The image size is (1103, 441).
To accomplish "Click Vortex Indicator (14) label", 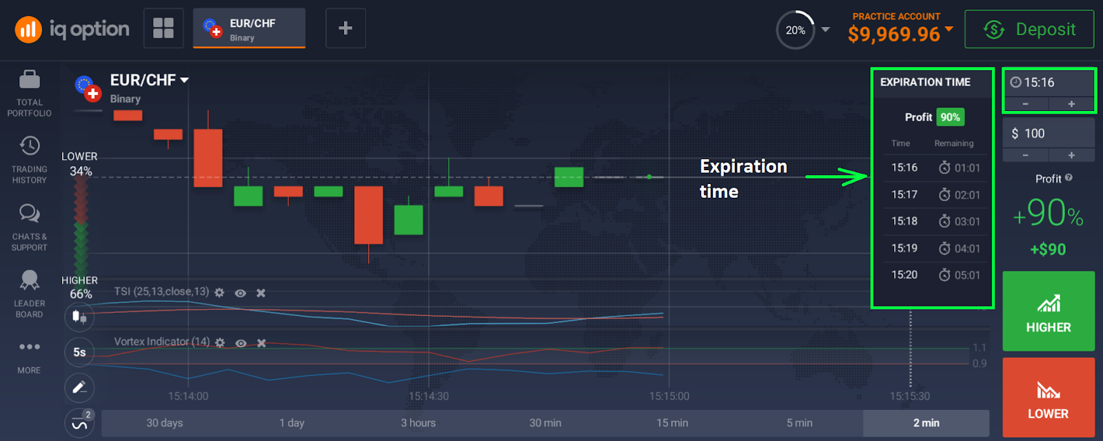I will (x=162, y=342).
